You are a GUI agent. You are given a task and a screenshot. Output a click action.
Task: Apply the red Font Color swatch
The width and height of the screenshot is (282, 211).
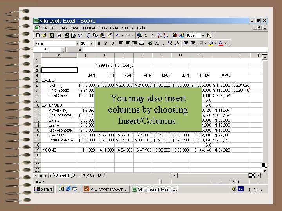[x=221, y=43]
